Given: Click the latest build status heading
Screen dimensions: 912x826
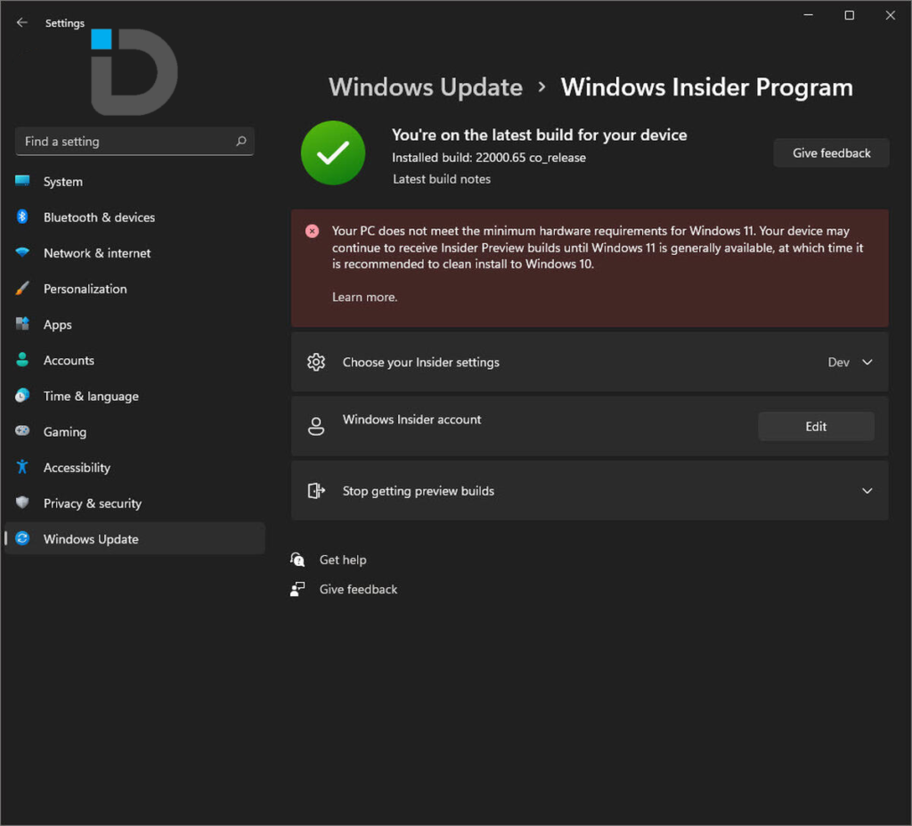Looking at the screenshot, I should point(539,135).
